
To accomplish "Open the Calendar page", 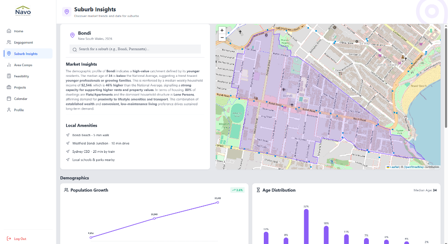I will pos(28,99).
